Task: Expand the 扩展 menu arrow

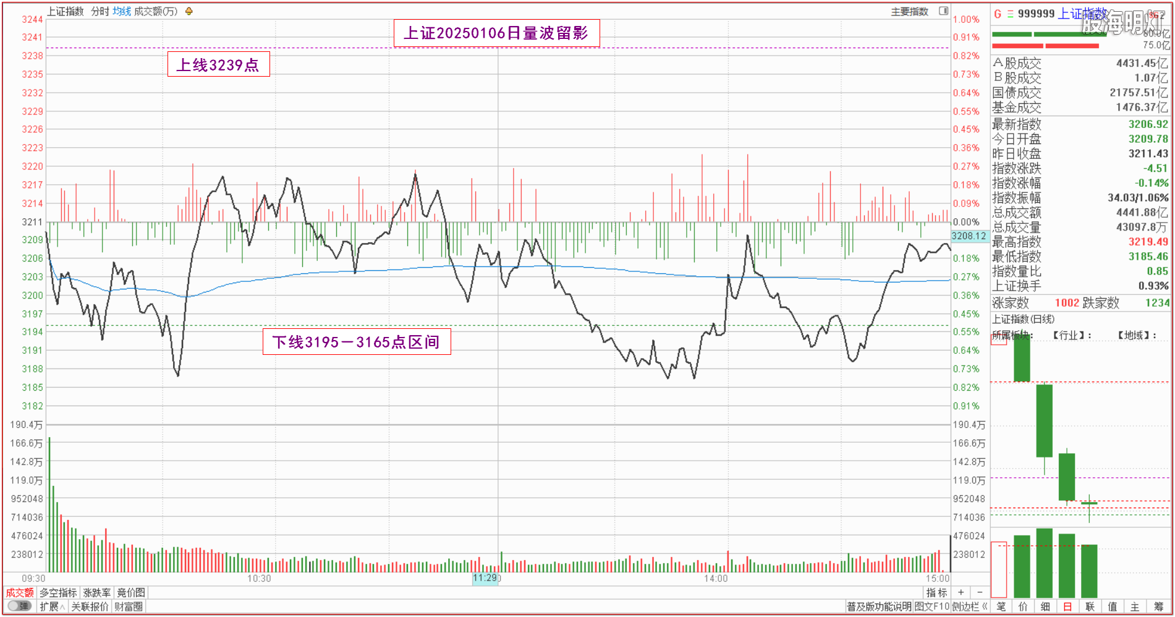Action: click(x=62, y=607)
